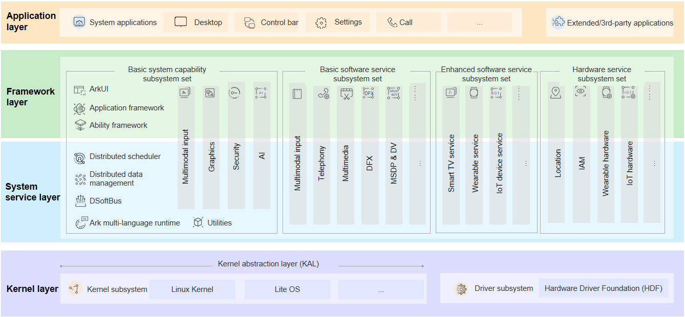Select the Linux Kernel box
The width and height of the screenshot is (685, 317).
click(192, 289)
